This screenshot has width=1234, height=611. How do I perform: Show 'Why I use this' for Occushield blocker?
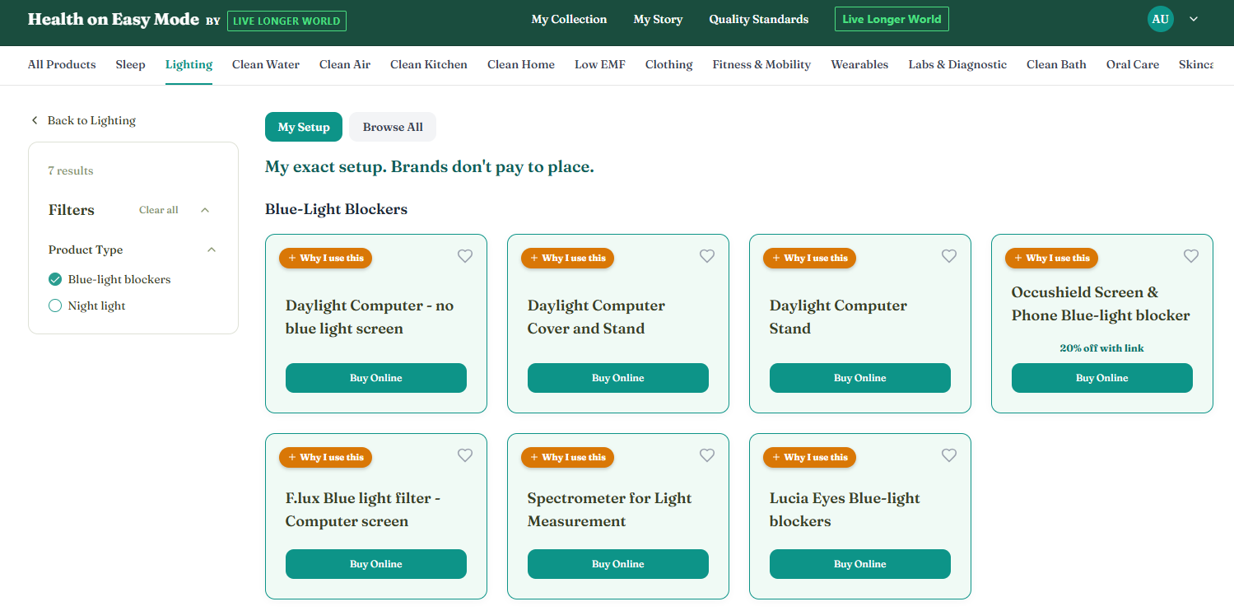click(x=1051, y=258)
